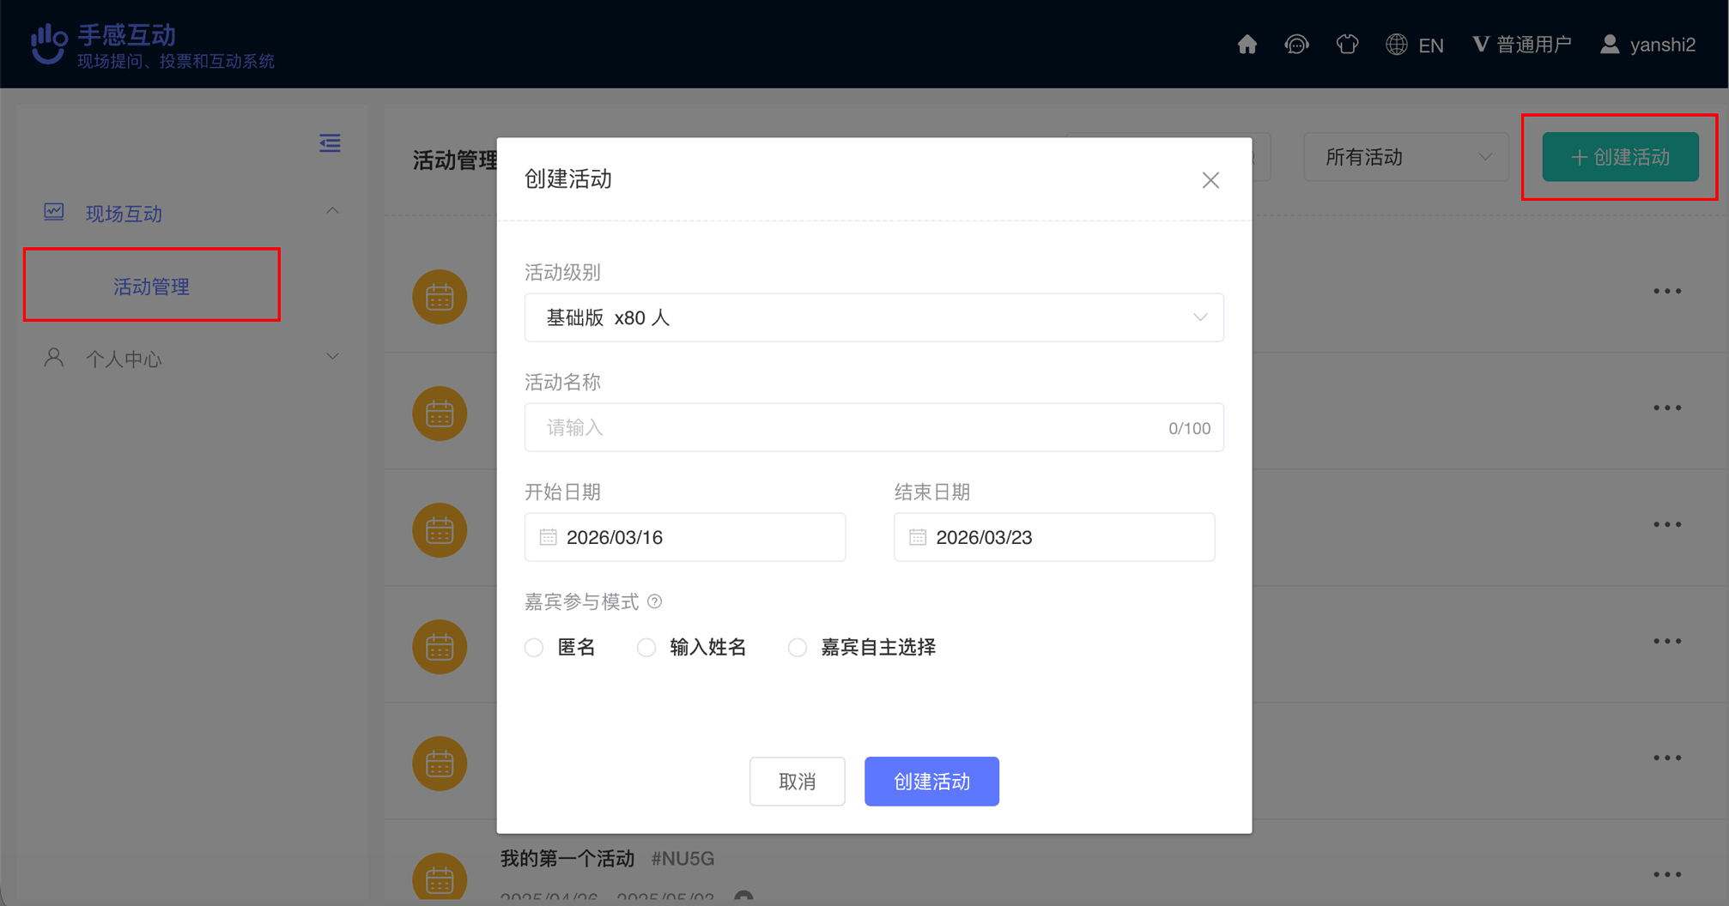Image resolution: width=1729 pixels, height=906 pixels.
Task: Select the 匿名 radio option
Action: tap(534, 648)
